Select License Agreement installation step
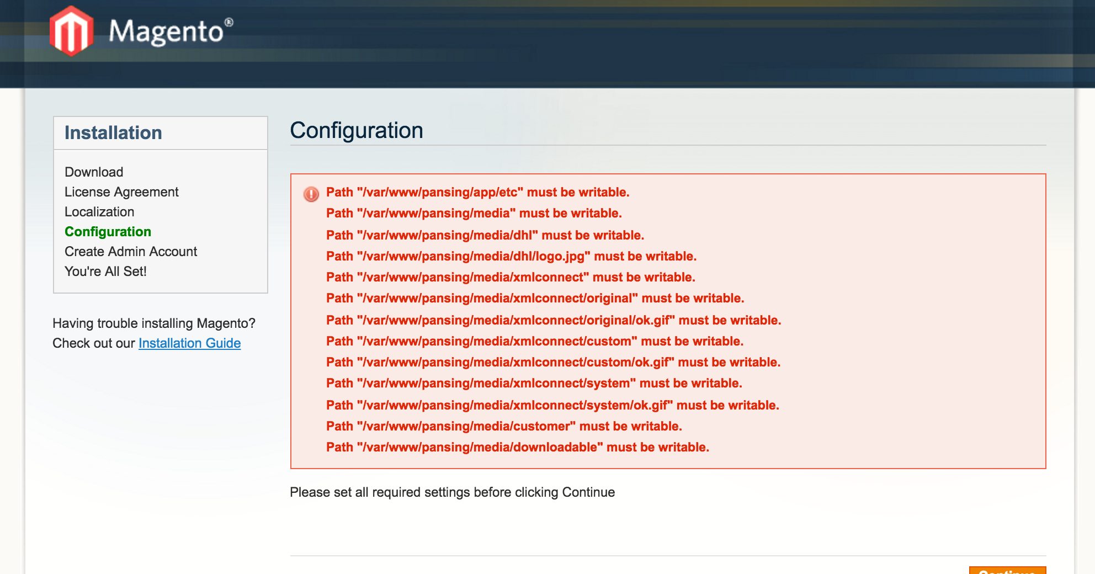The height and width of the screenshot is (574, 1095). click(x=121, y=192)
